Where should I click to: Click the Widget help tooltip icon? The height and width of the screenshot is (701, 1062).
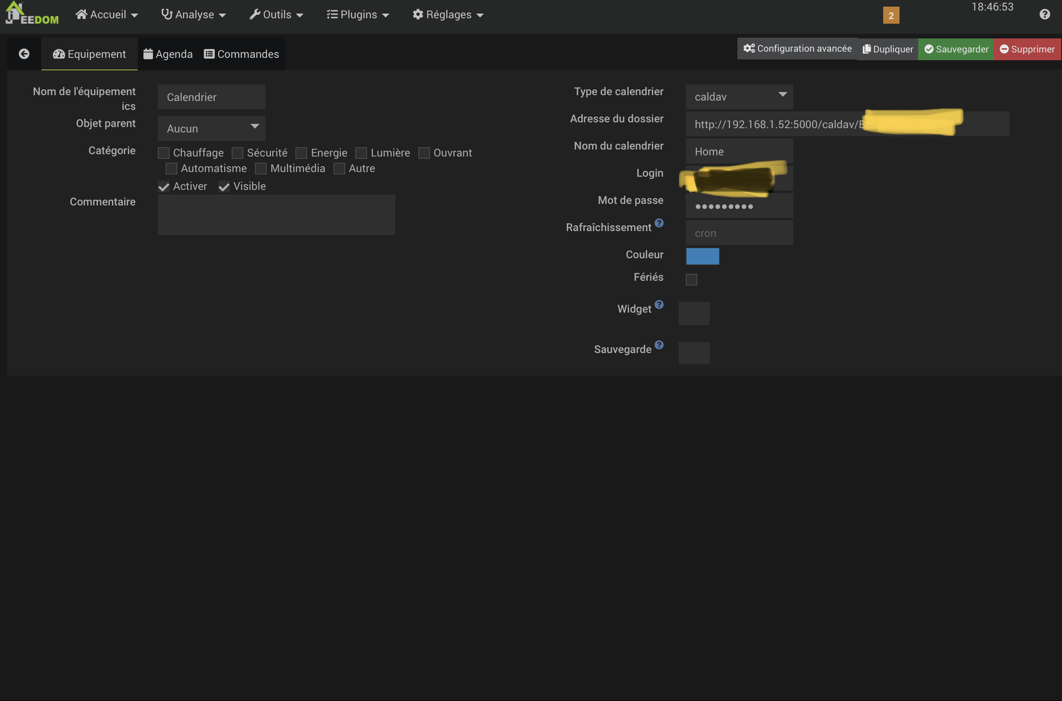[659, 304]
